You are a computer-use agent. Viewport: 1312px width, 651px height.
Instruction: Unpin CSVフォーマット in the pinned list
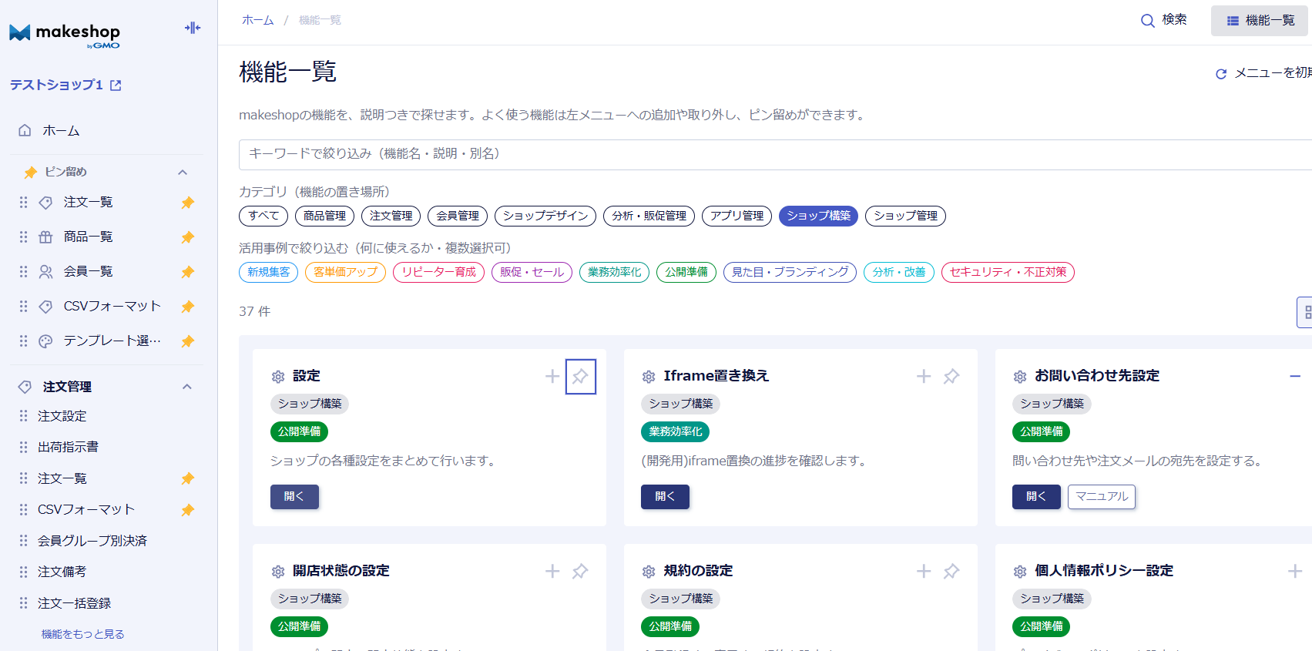tap(187, 307)
